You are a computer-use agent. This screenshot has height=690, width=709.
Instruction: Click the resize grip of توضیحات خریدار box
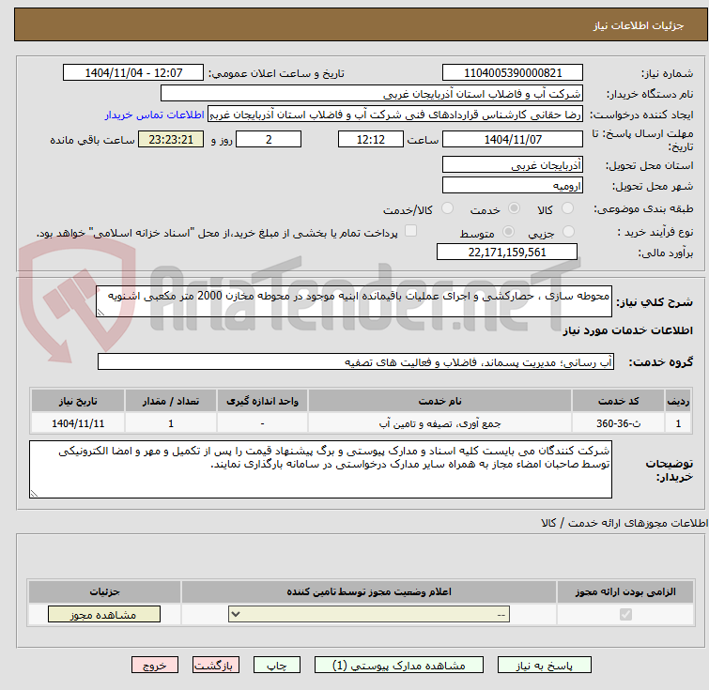click(x=34, y=493)
